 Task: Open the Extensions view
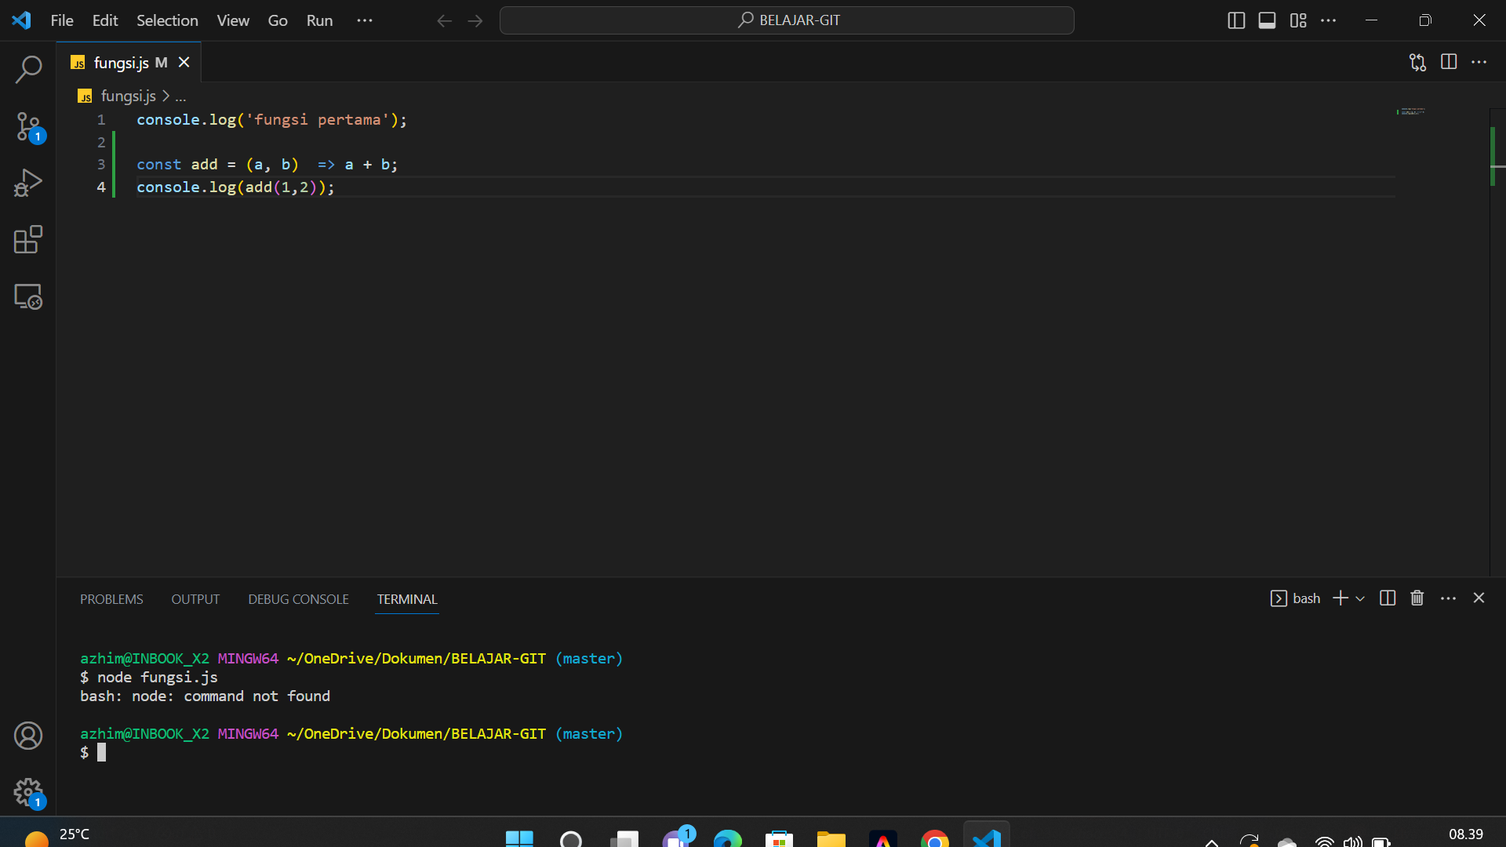pyautogui.click(x=28, y=240)
